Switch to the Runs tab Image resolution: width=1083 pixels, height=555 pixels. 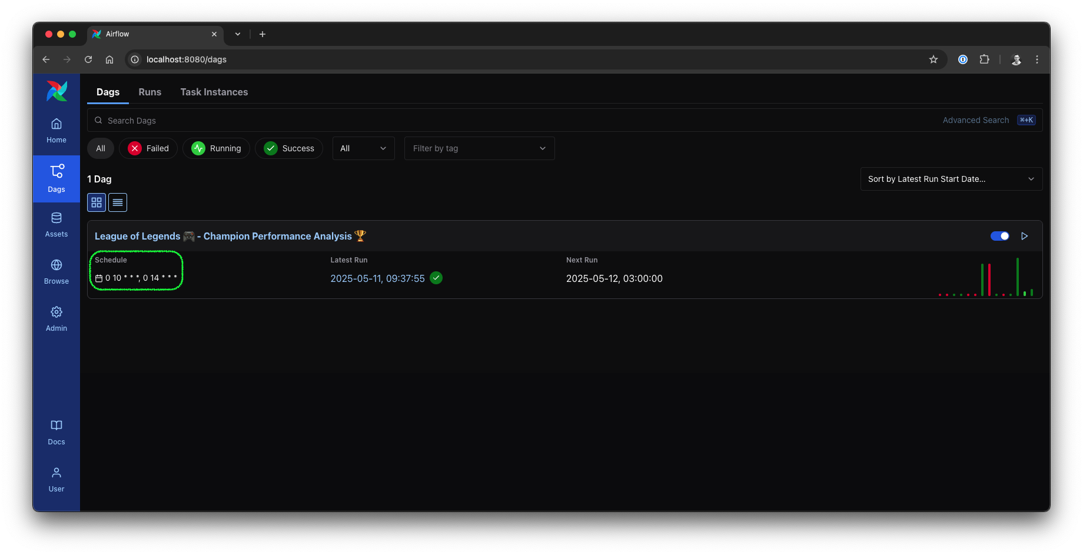pyautogui.click(x=150, y=92)
